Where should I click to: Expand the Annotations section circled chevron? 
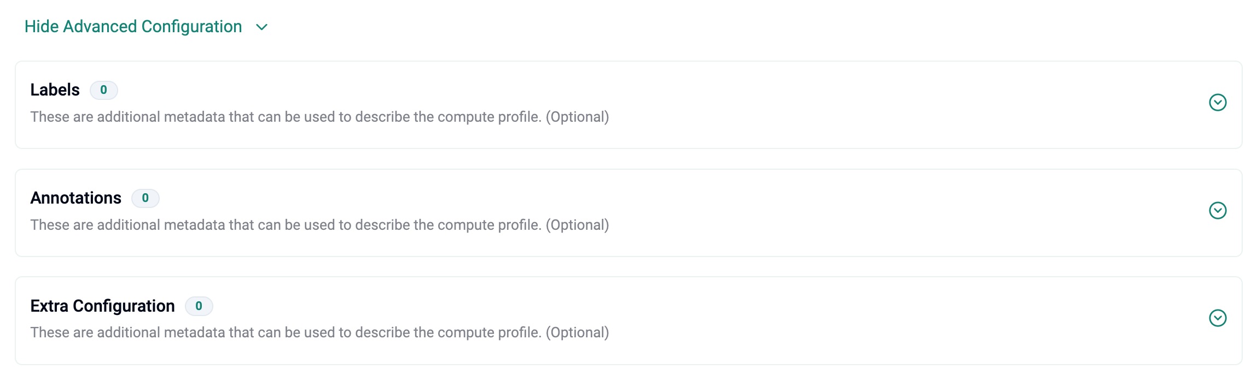(x=1218, y=211)
